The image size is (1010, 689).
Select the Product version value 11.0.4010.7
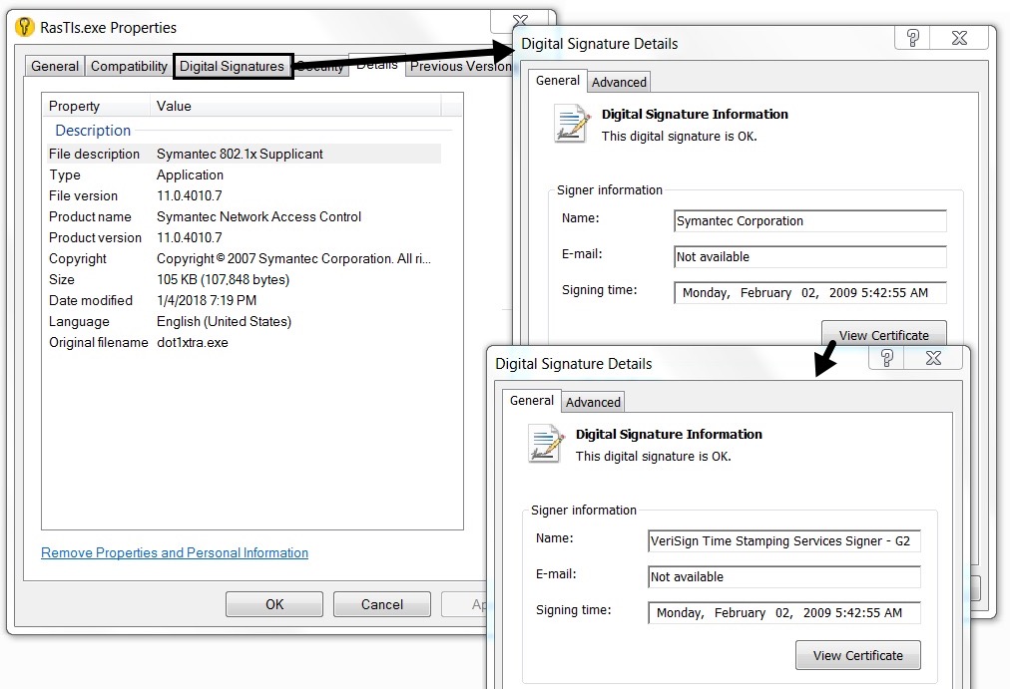pyautogui.click(x=190, y=237)
